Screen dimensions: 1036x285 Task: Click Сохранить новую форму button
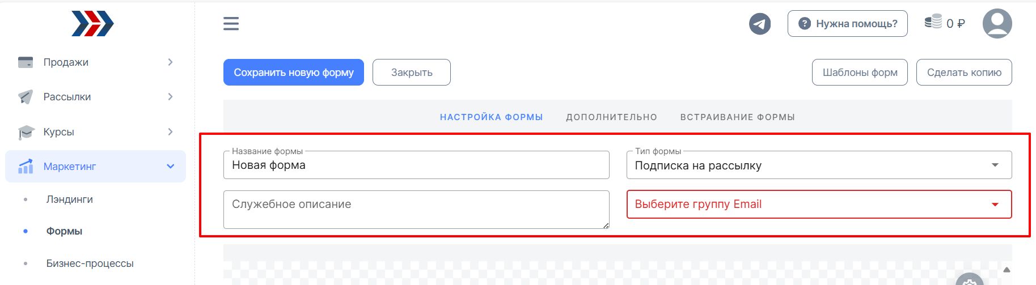pyautogui.click(x=294, y=73)
